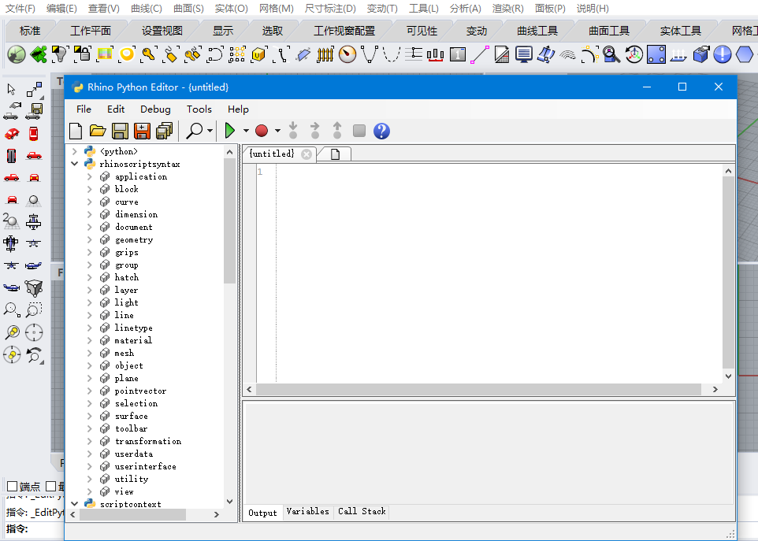758x541 pixels.
Task: Select the transformation module in the tree
Action: (148, 441)
